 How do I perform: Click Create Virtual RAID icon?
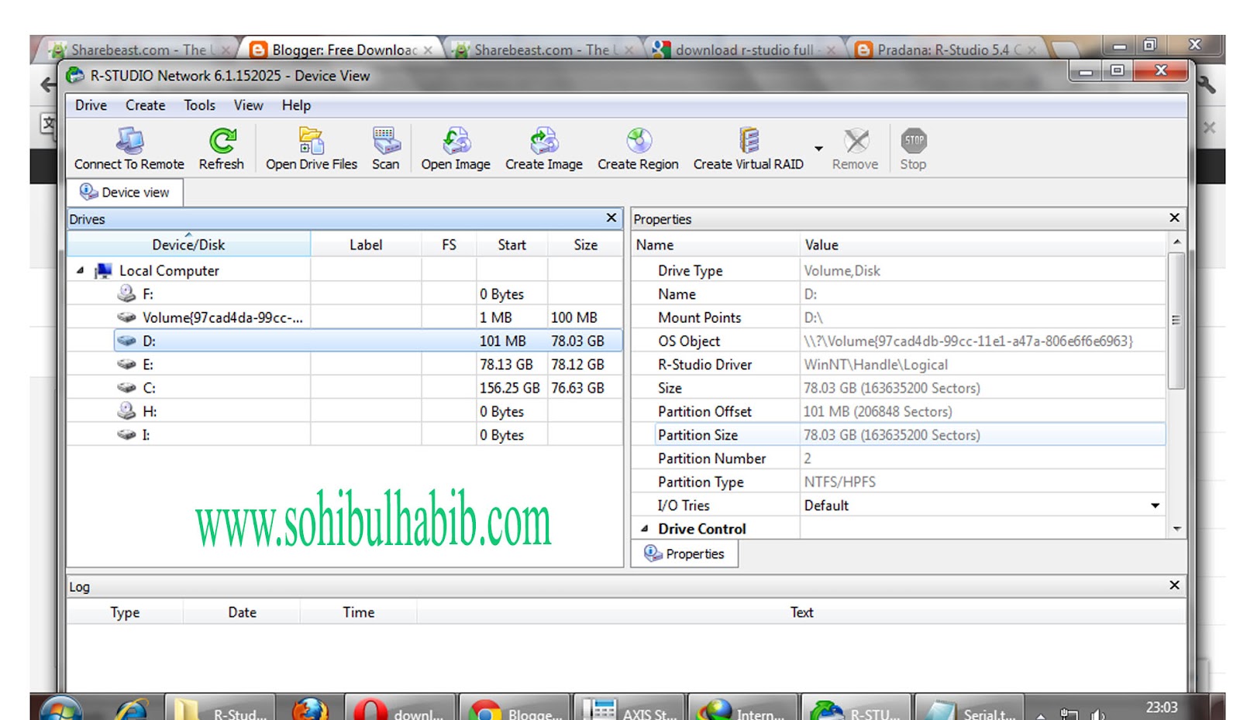[x=749, y=149]
